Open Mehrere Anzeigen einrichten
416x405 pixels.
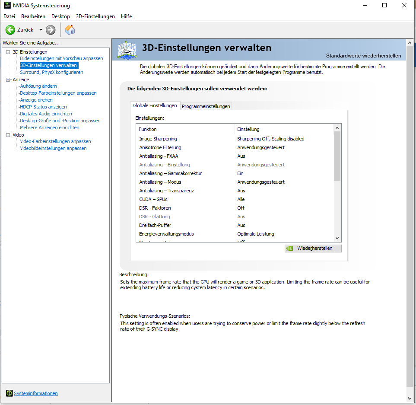pos(50,128)
